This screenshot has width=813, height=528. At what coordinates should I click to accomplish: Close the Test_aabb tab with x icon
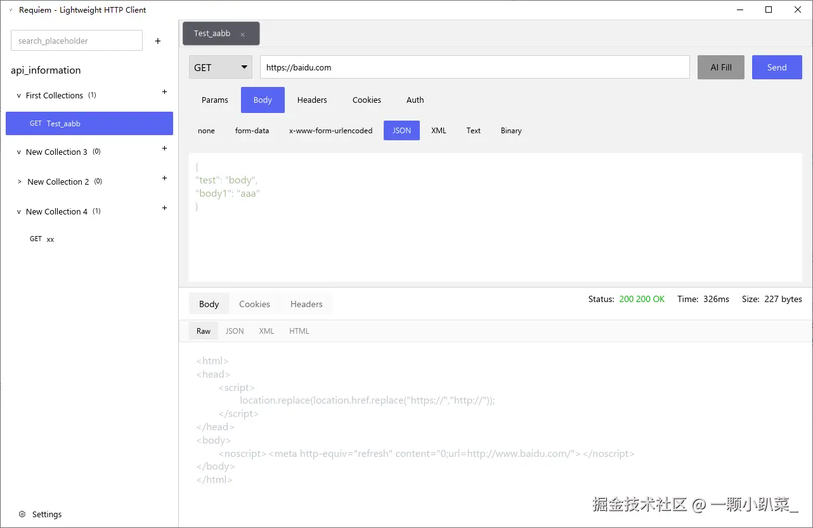click(243, 34)
